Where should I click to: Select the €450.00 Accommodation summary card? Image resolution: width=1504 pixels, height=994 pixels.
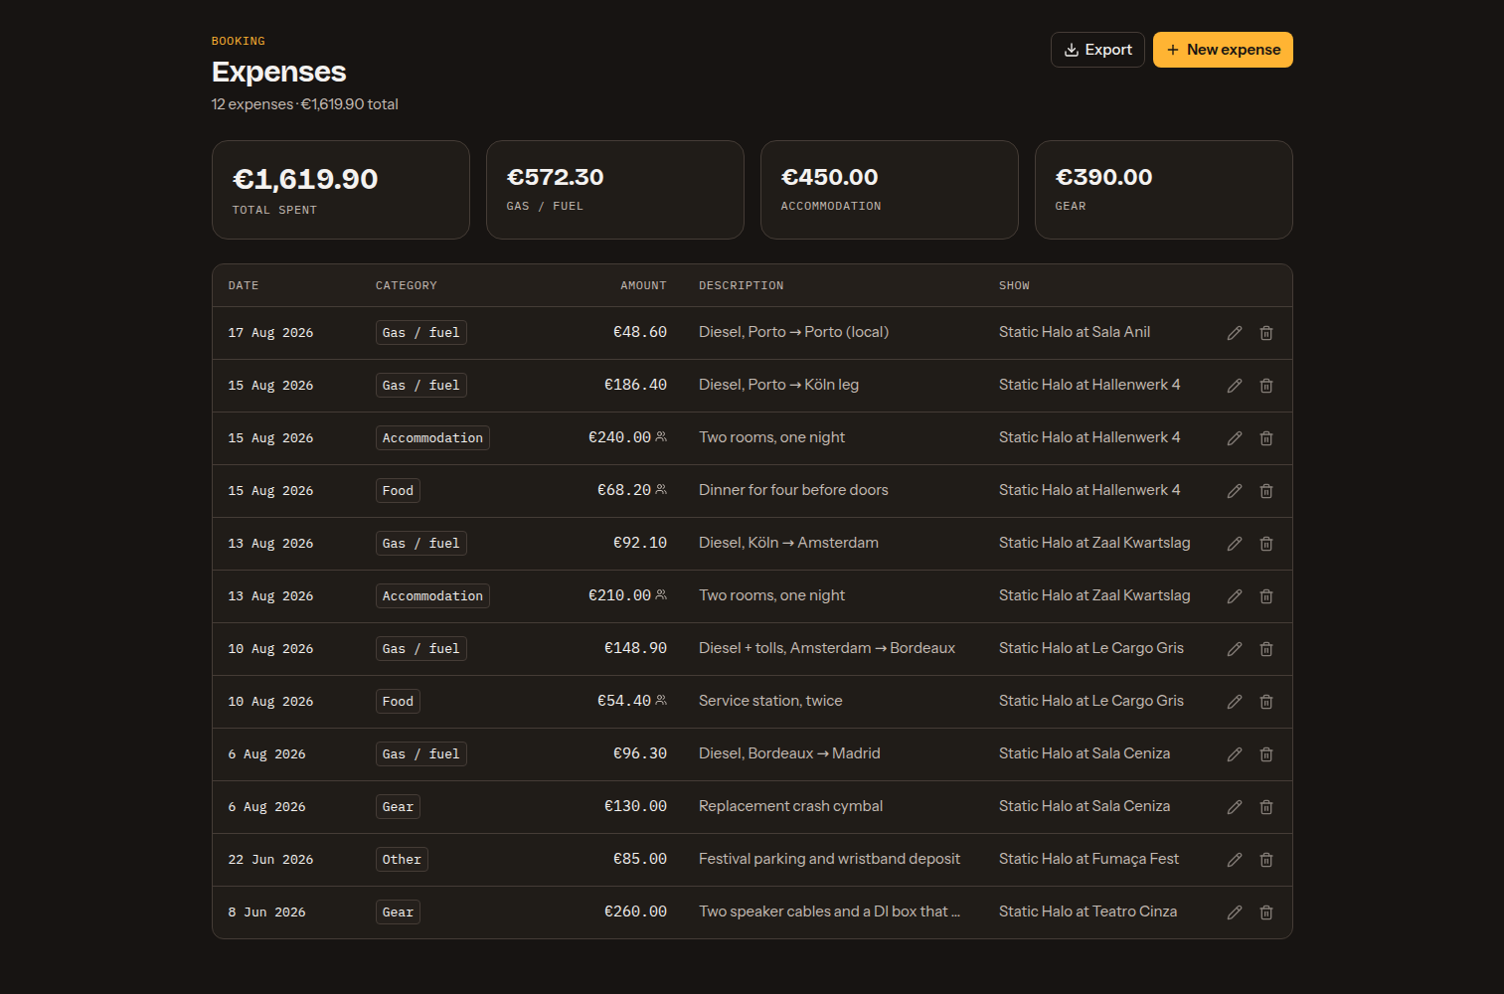pos(890,190)
